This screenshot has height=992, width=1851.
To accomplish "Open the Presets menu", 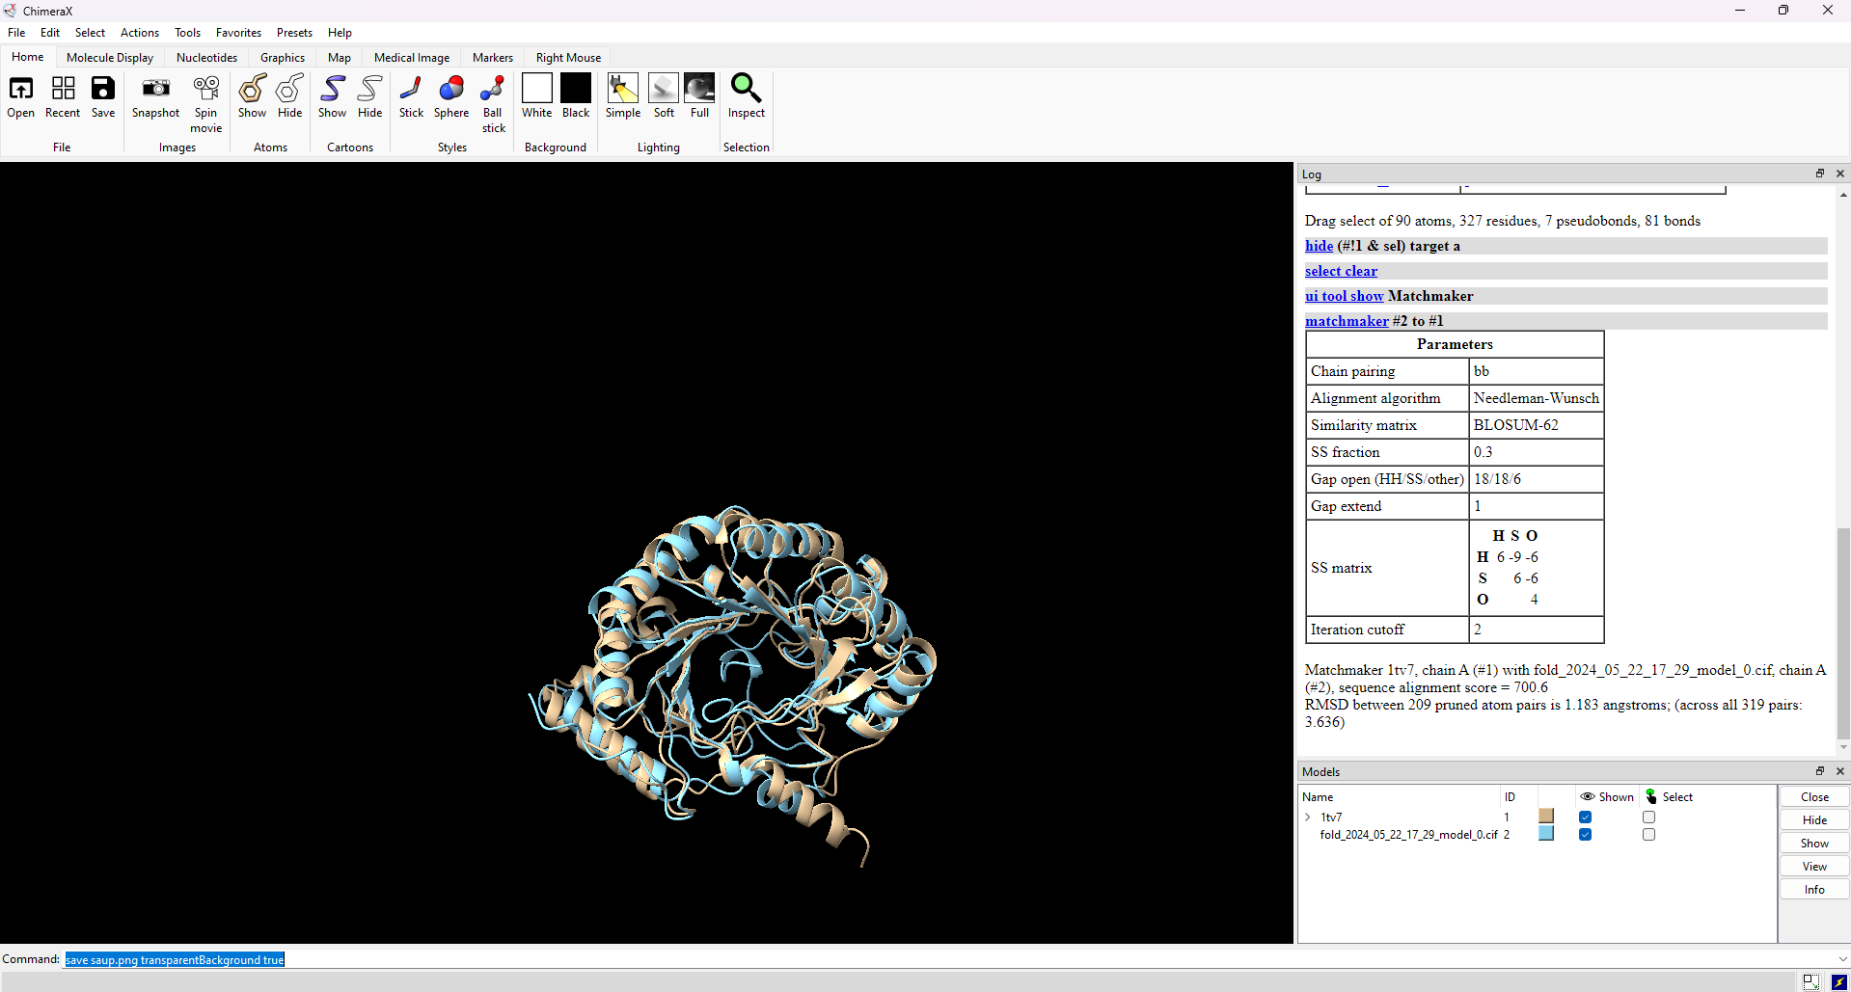I will [x=294, y=33].
